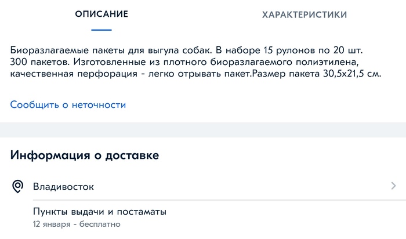Open the Описание tab
The width and height of the screenshot is (406, 239).
(x=101, y=15)
